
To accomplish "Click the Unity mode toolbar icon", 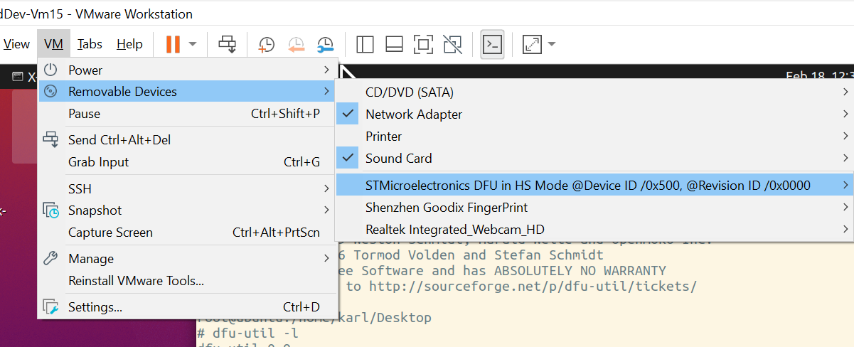I will pyautogui.click(x=453, y=44).
